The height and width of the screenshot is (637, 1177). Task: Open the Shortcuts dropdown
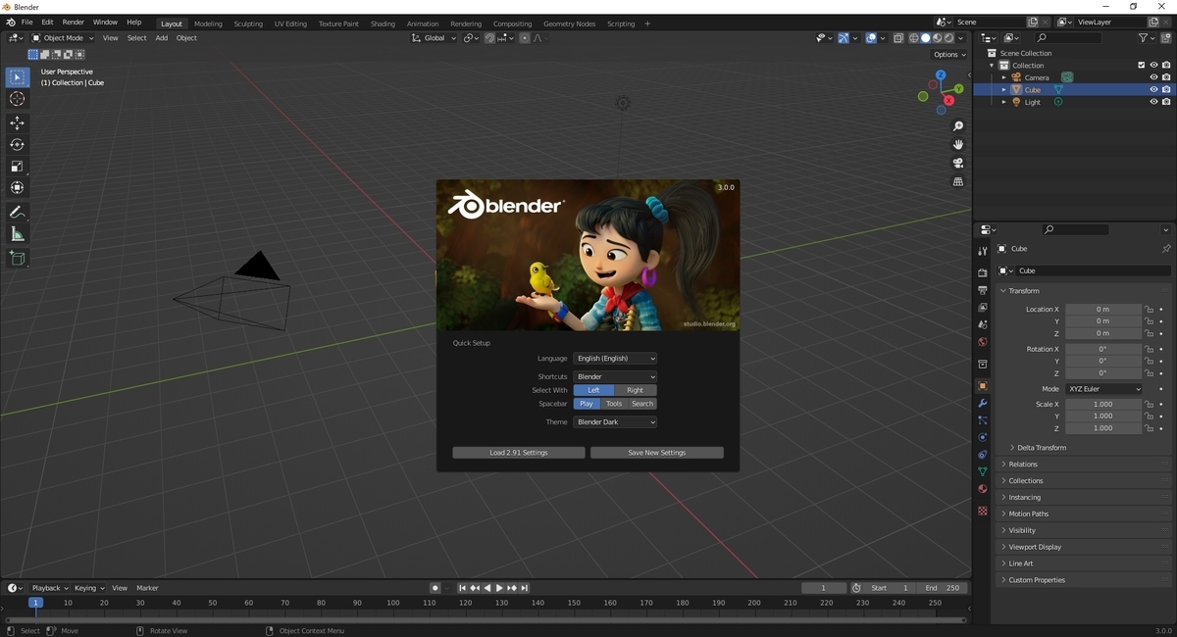coord(615,376)
